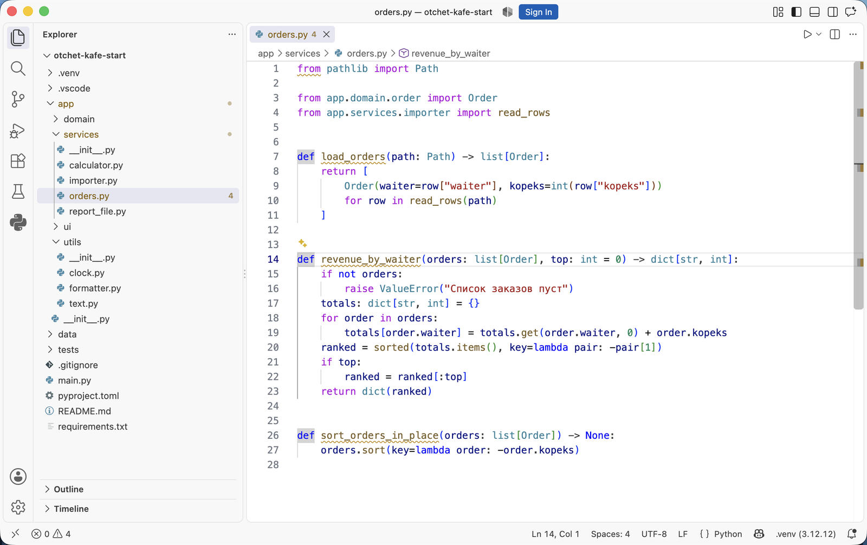
Task: Close the orders.py tab
Action: [326, 34]
